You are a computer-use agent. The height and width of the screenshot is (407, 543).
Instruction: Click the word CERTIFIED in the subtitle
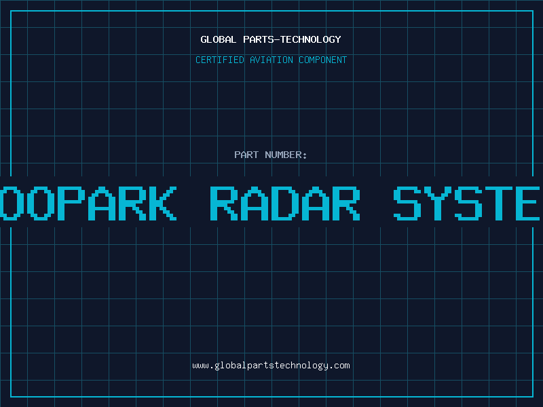pos(220,60)
